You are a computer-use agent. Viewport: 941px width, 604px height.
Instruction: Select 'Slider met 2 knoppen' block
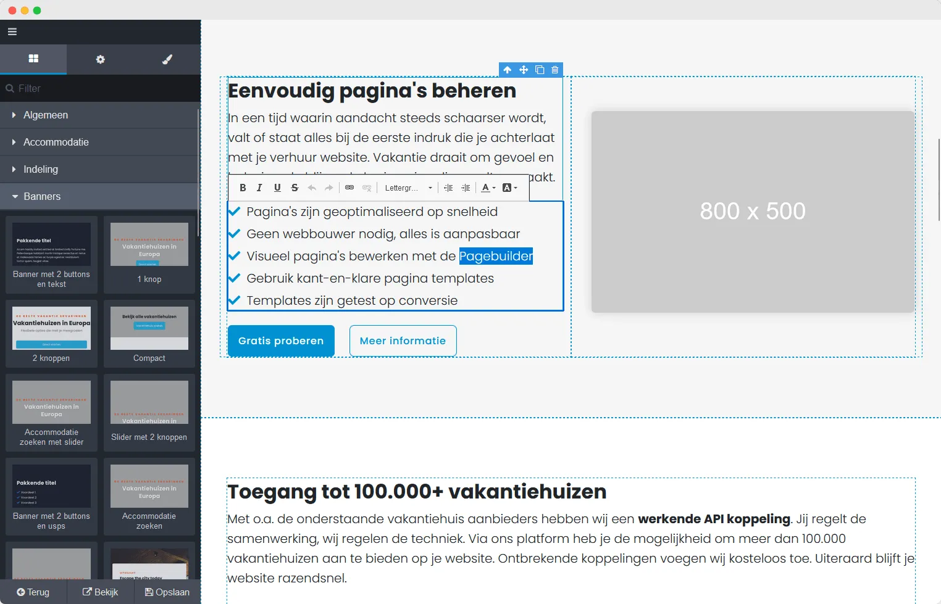point(149,413)
